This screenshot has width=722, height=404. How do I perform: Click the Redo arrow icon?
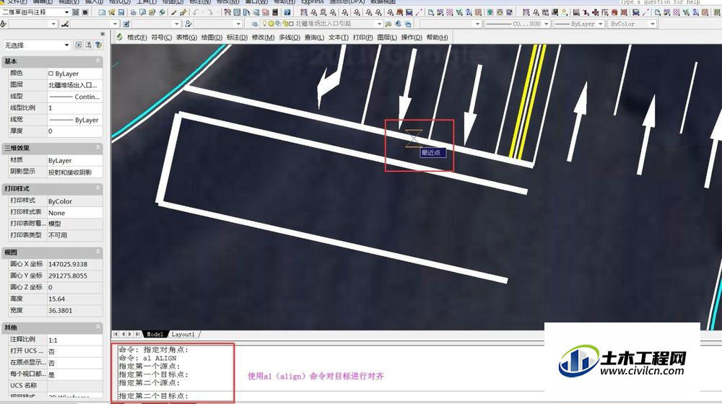coord(210,12)
